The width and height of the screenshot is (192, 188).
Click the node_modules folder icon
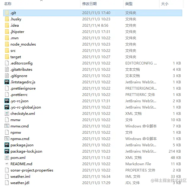pos(7,44)
